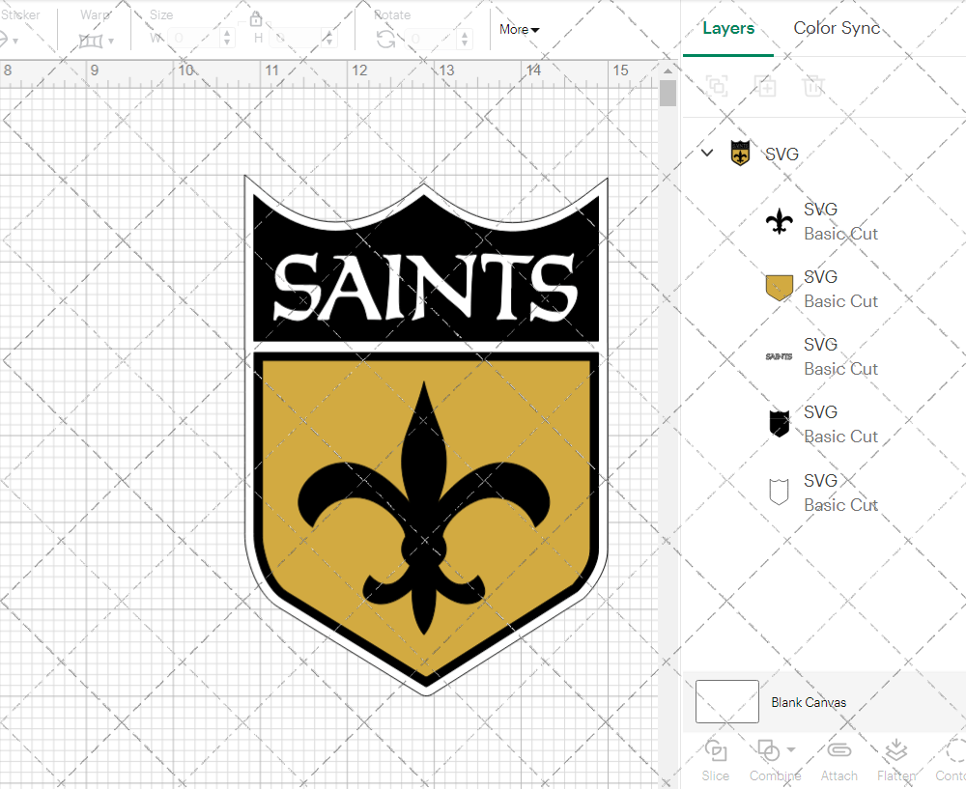This screenshot has height=789, width=966.
Task: Click the Attach tool
Action: pos(839,761)
